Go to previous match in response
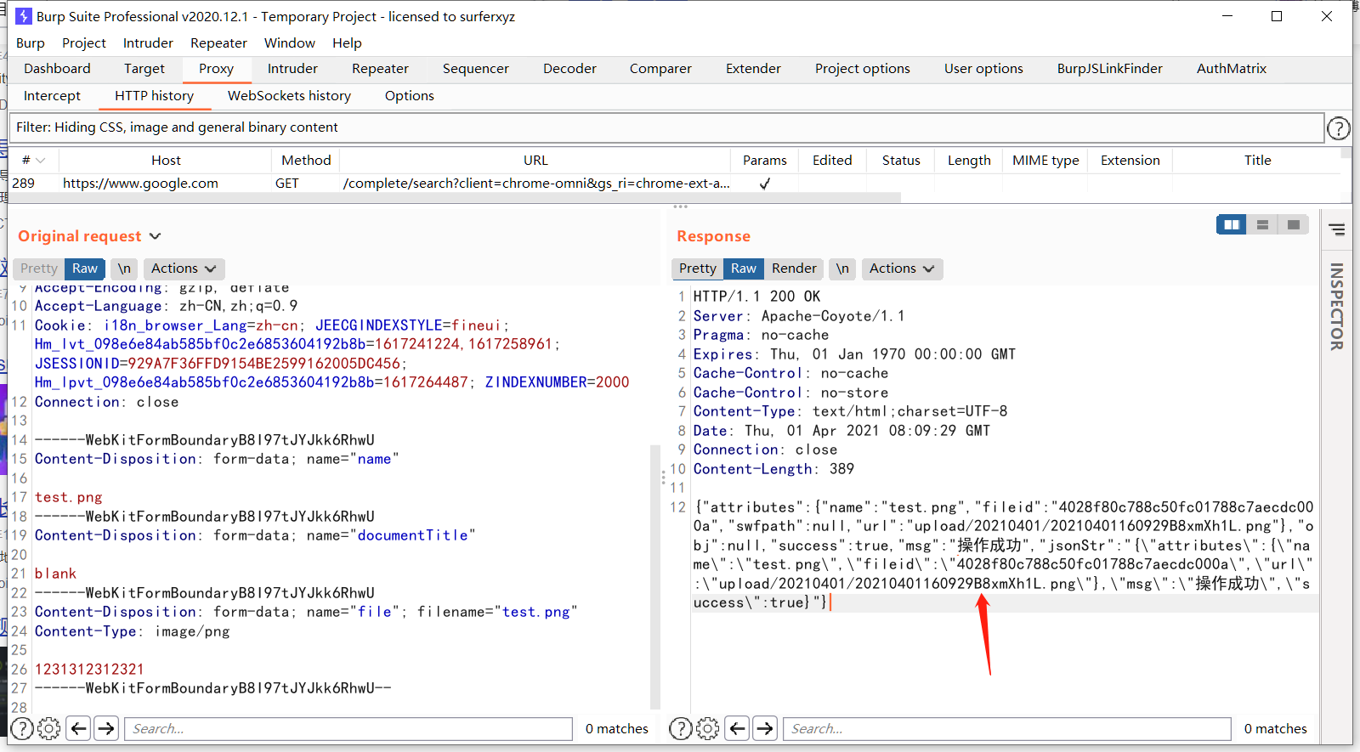The height and width of the screenshot is (752, 1360). pyautogui.click(x=738, y=728)
